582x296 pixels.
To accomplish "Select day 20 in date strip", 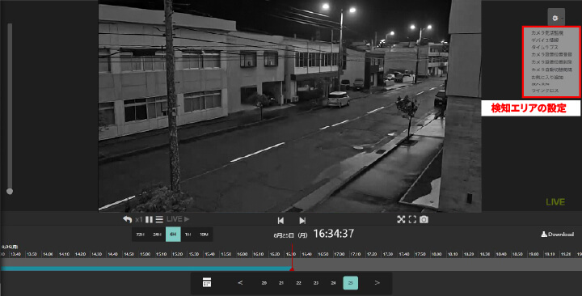I will click(x=264, y=283).
